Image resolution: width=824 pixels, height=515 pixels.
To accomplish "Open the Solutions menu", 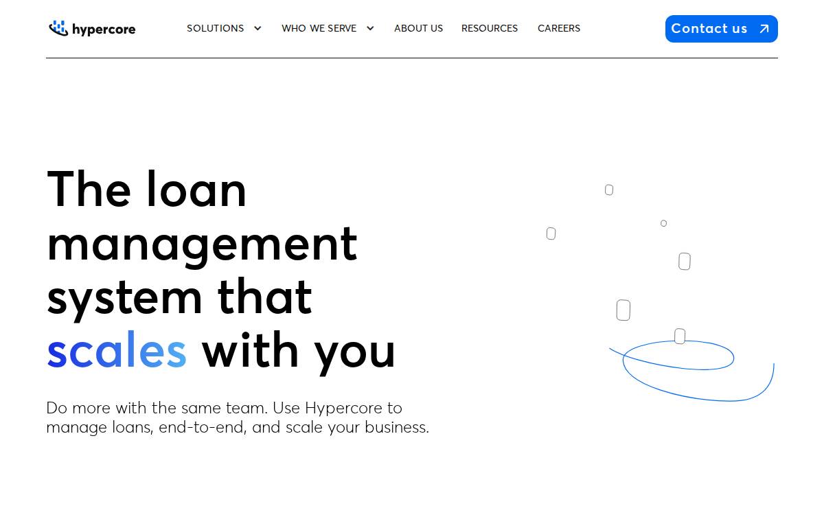I will [216, 28].
